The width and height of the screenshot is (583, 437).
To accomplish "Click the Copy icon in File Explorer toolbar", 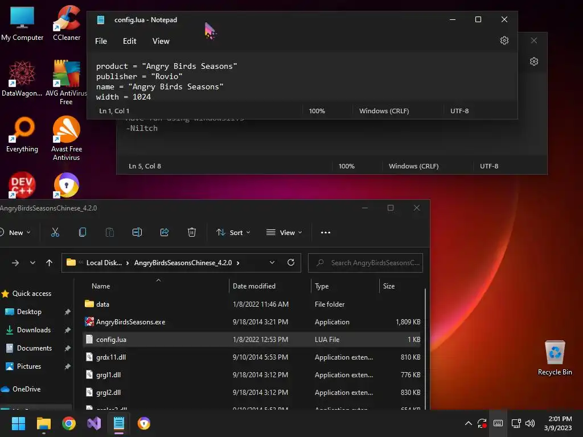I will (x=83, y=233).
